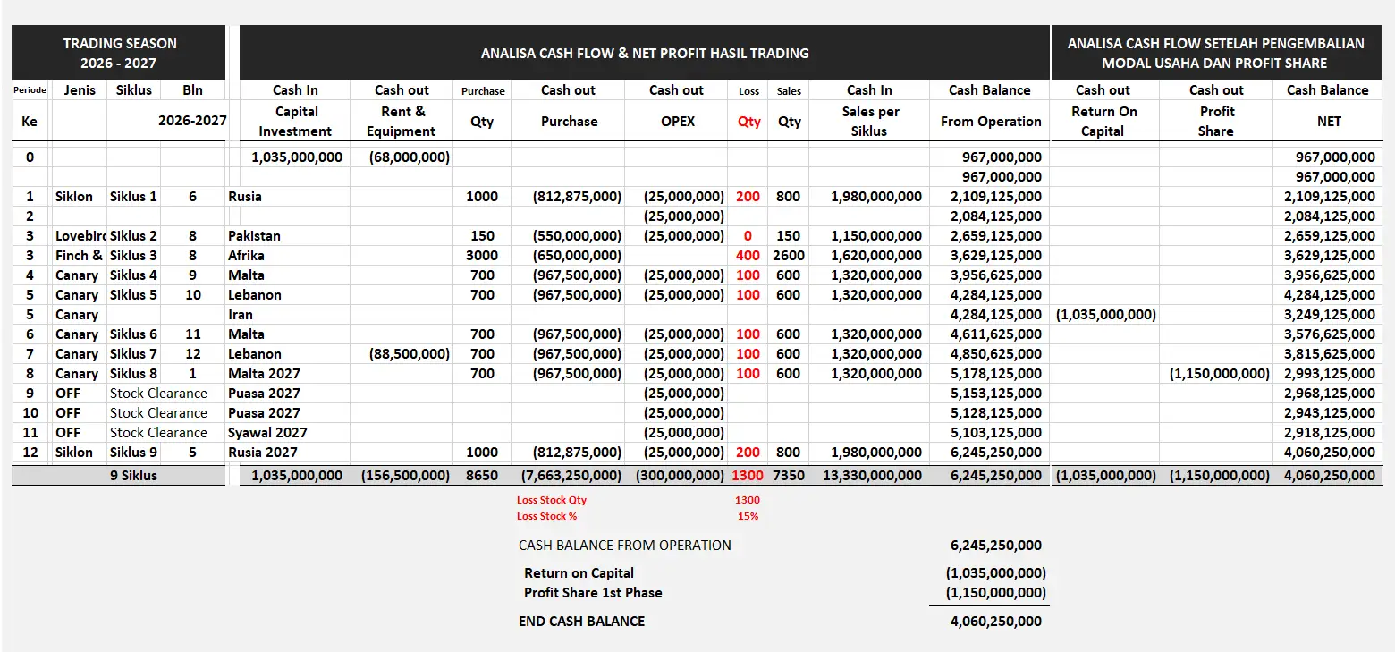The height and width of the screenshot is (652, 1395).
Task: Select the Capital Investment cell 1,035,000,000 in row 0
Action: 297,157
